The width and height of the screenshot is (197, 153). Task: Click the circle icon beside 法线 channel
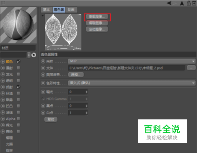3,112
